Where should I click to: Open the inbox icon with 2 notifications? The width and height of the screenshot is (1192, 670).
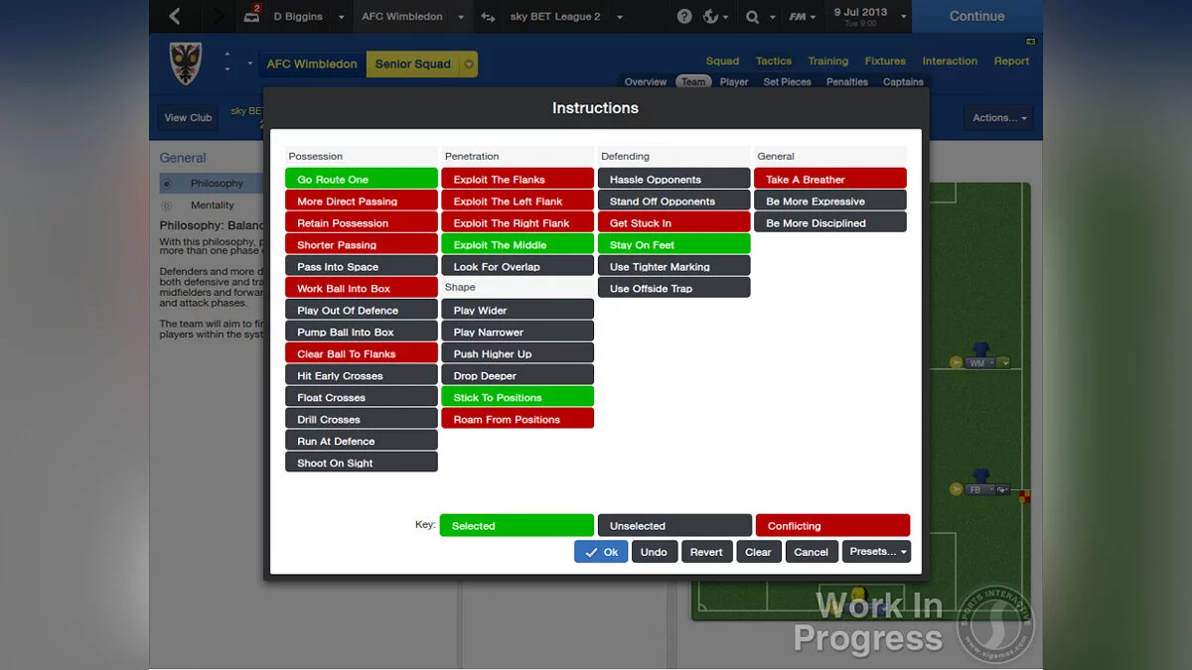click(x=252, y=16)
